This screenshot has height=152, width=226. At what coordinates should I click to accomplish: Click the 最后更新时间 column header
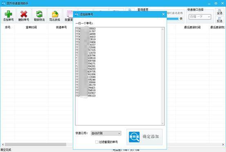pos(192,27)
